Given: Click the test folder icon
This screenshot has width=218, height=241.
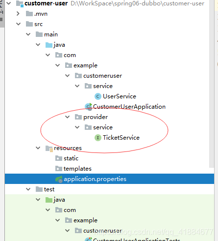Looking at the screenshot, I should pos(39,189).
